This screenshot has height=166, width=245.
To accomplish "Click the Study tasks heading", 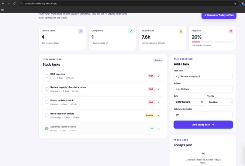I will coord(51,65).
